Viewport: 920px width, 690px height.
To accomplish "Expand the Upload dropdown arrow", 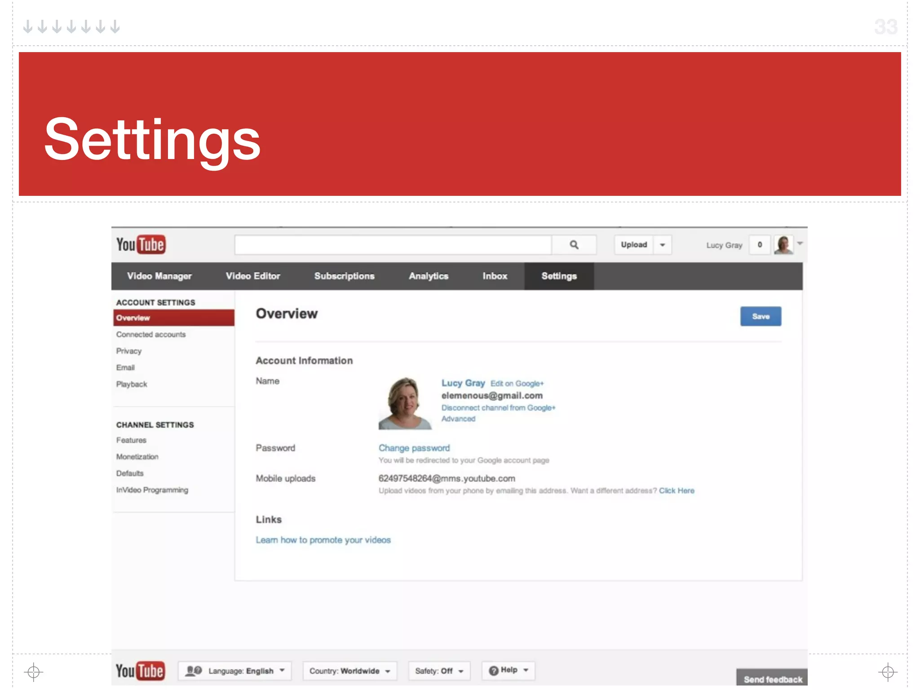I will pyautogui.click(x=662, y=245).
